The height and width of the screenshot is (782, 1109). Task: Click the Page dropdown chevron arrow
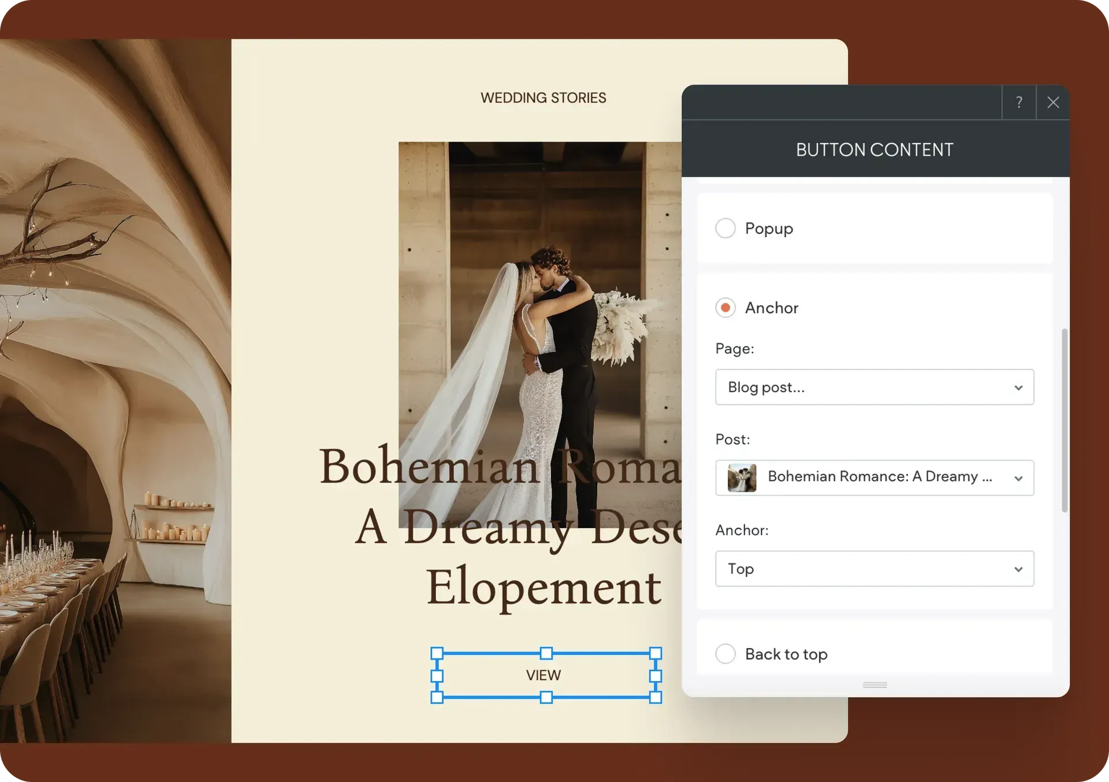click(1018, 388)
